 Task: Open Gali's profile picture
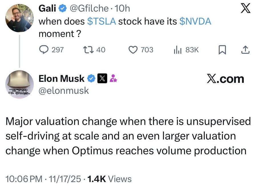click(19, 18)
